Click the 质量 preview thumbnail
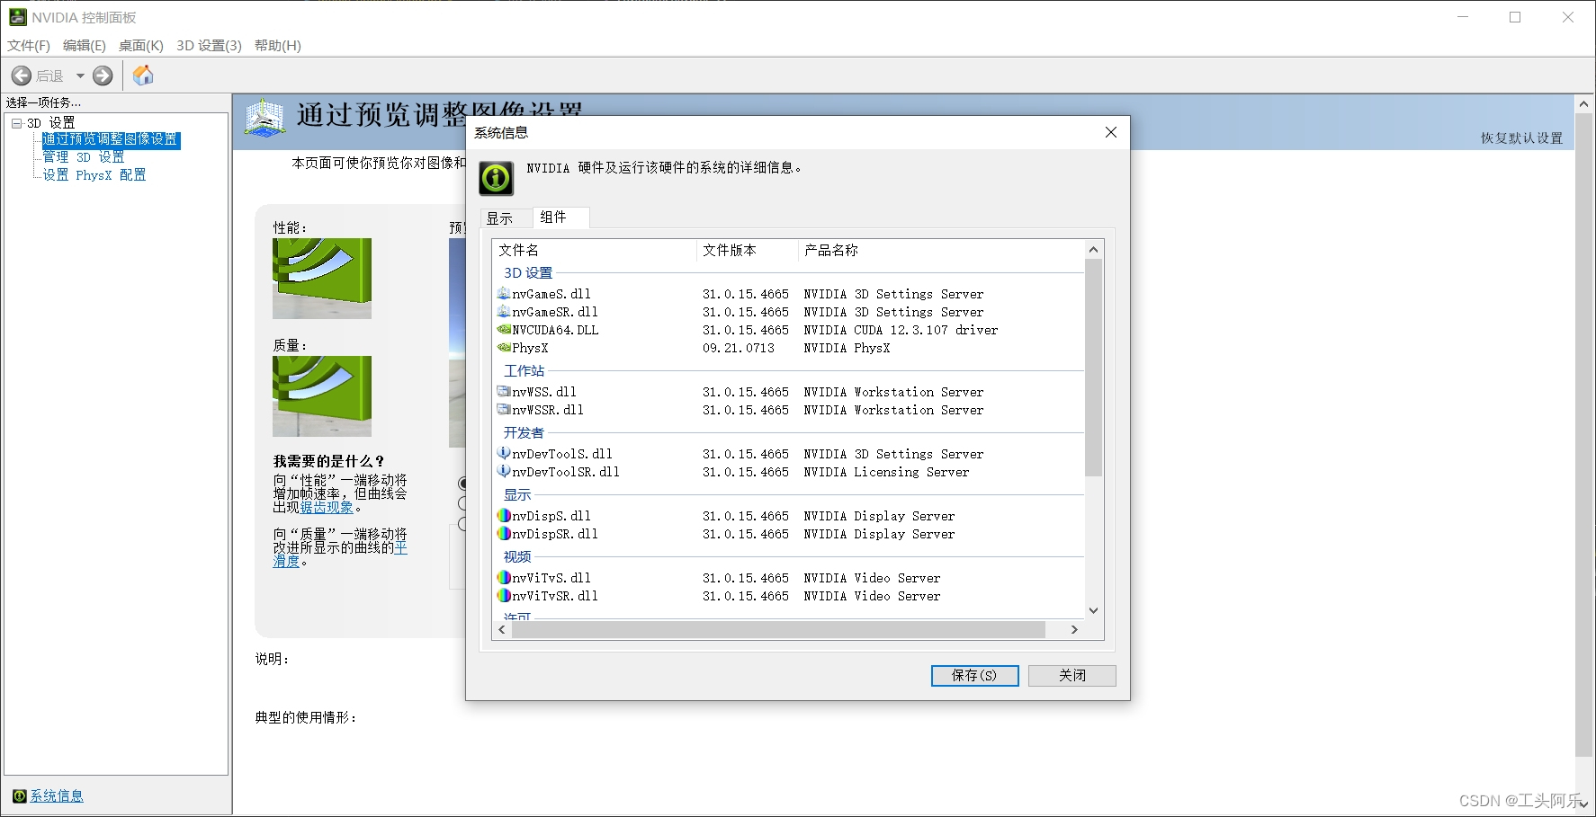This screenshot has height=817, width=1596. click(322, 396)
